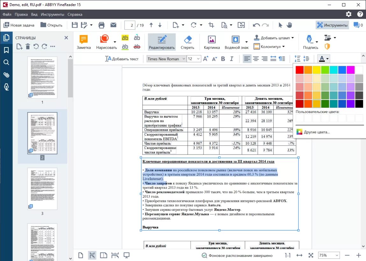The image size is (366, 261).
Task: Click the Открыть button
Action: 51,25
